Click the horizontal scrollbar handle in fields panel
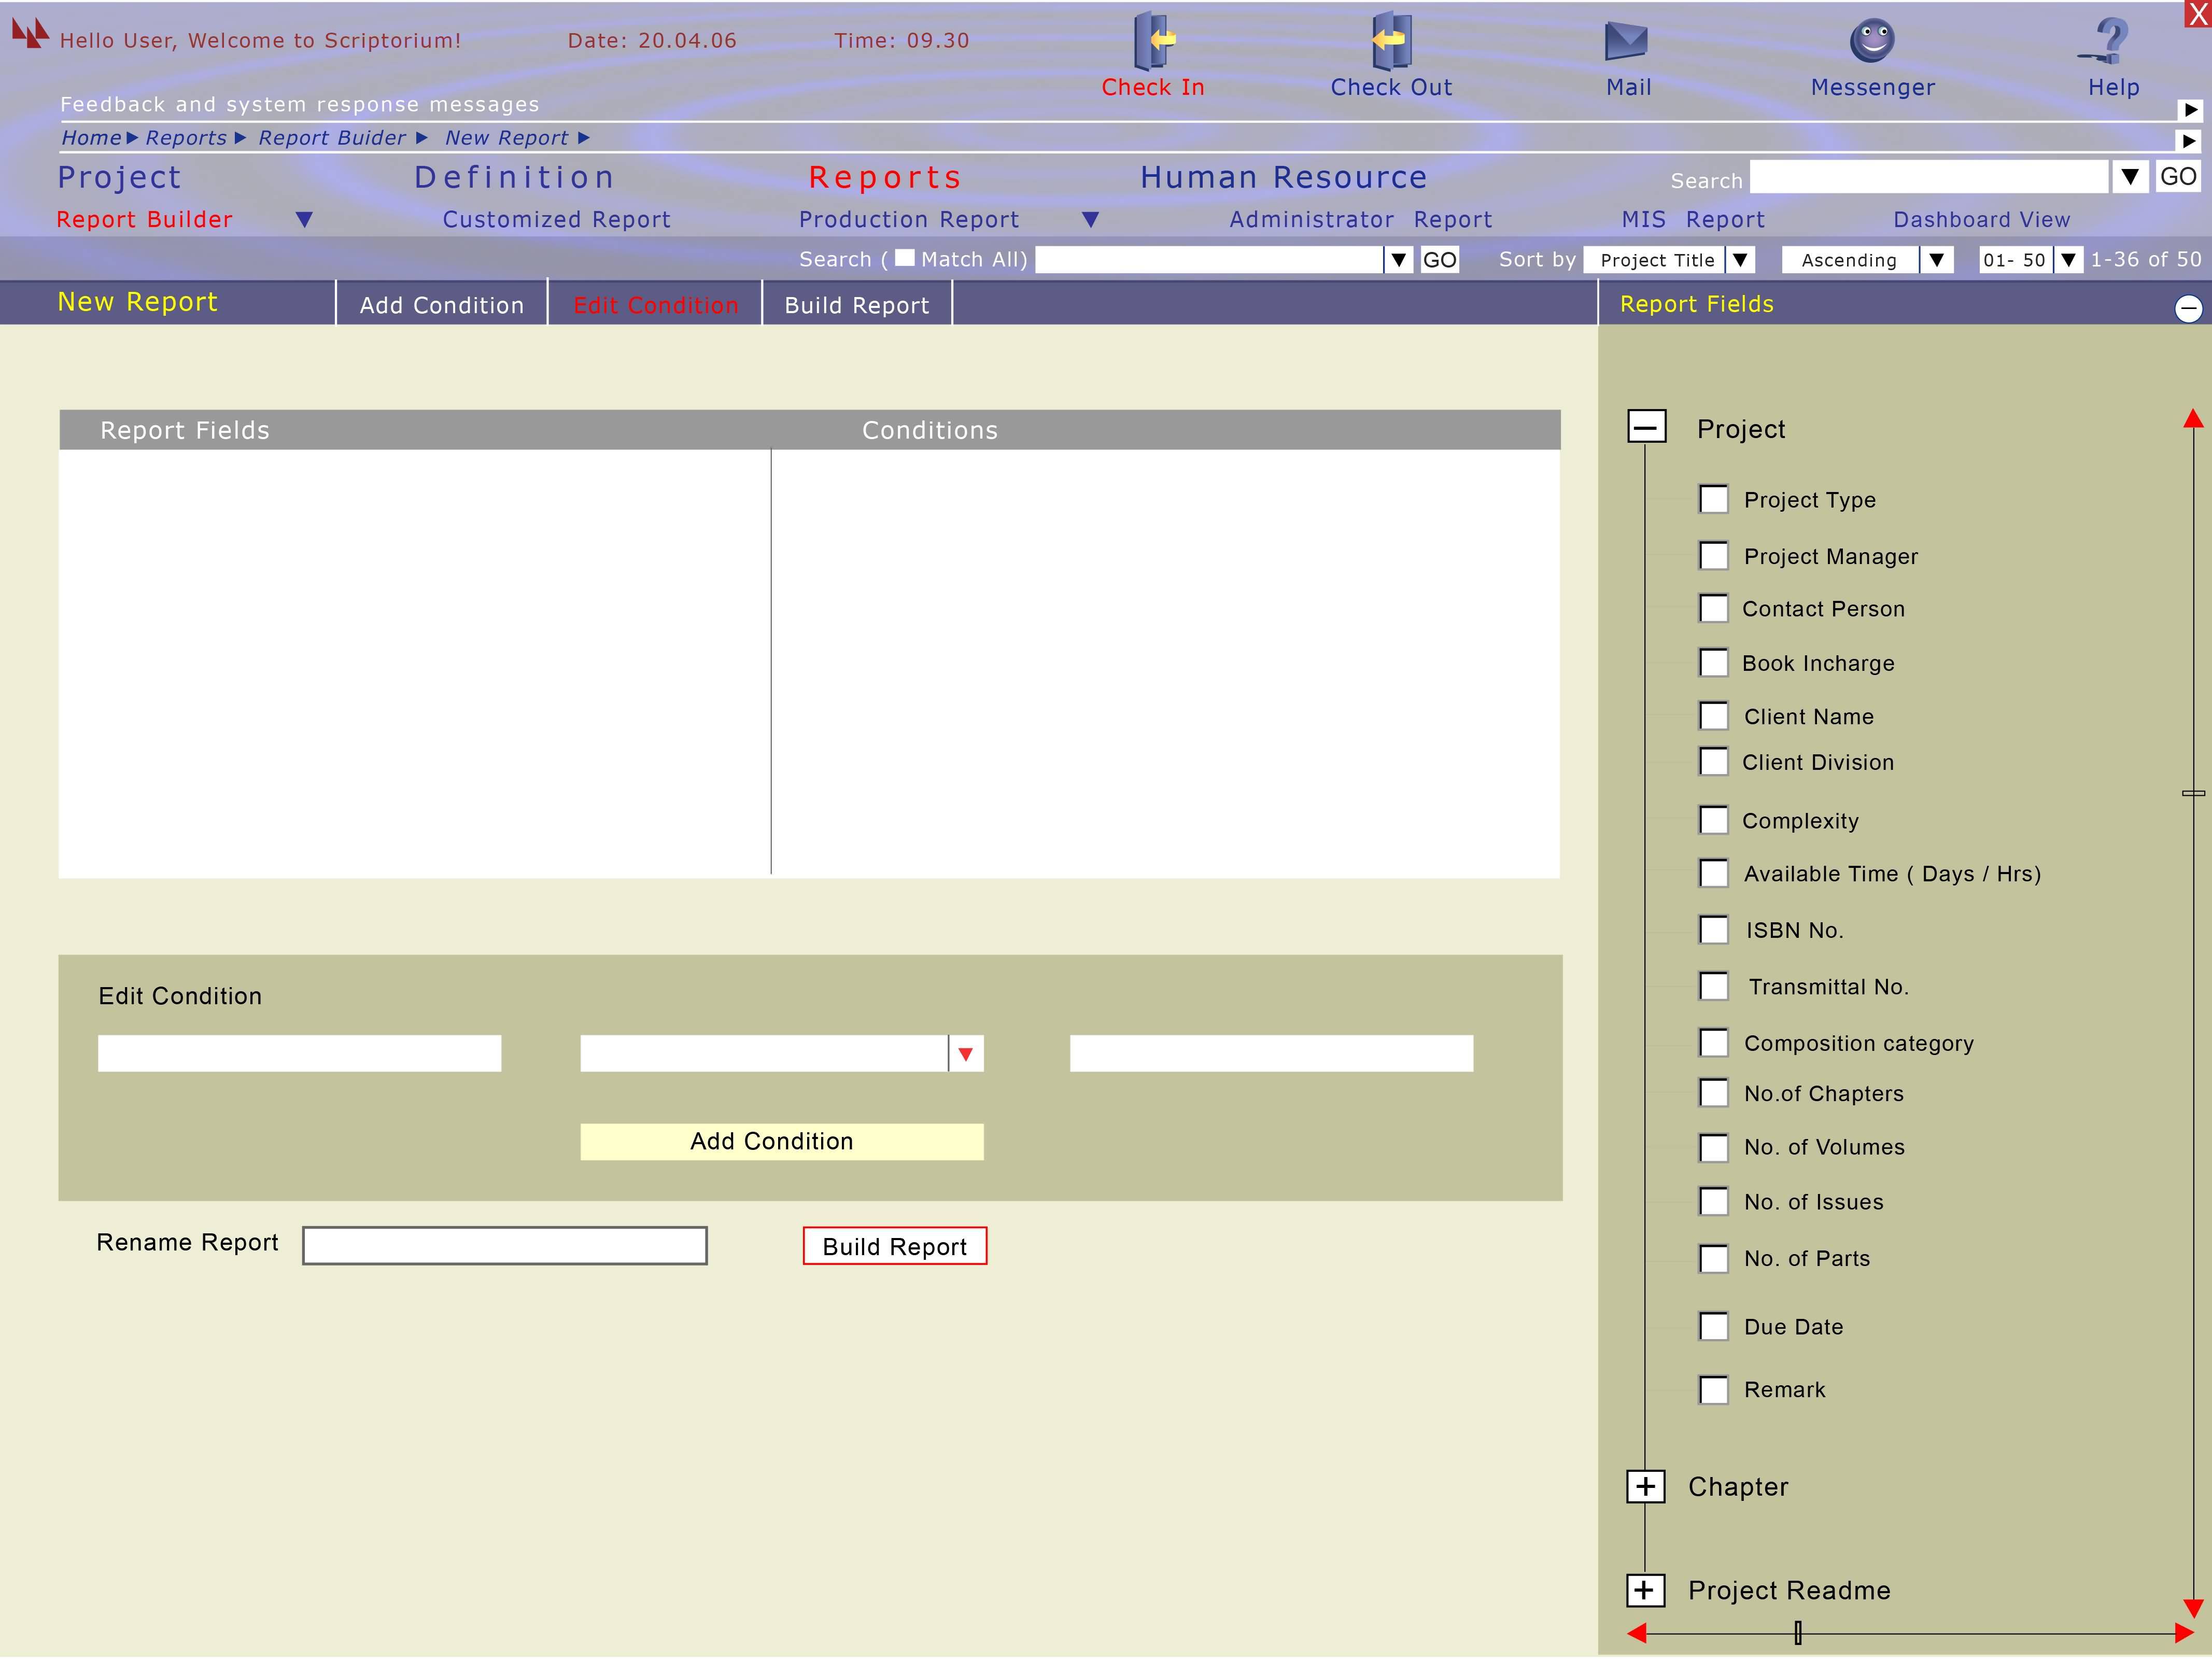2212x1659 pixels. 1798,1633
